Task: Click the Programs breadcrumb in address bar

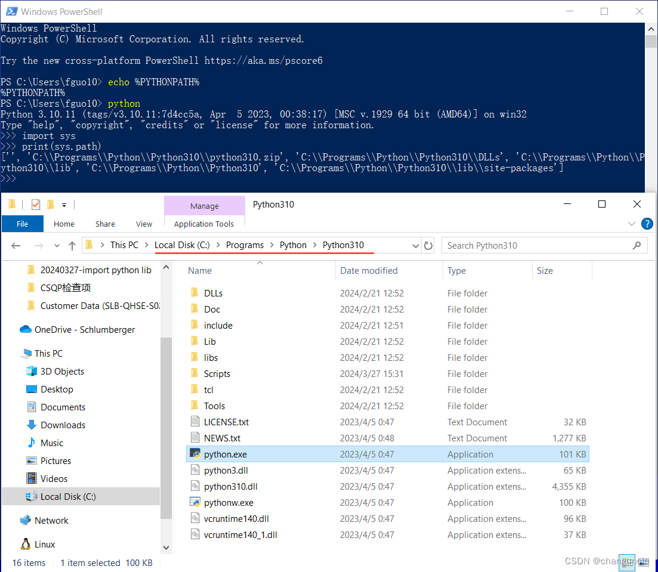Action: coord(245,245)
